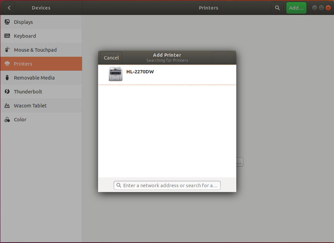Select the Displays icon in the sidebar
This screenshot has height=243, width=334.
pyautogui.click(x=7, y=22)
